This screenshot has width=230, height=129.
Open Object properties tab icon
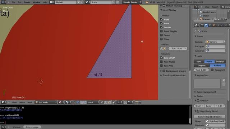(214, 25)
